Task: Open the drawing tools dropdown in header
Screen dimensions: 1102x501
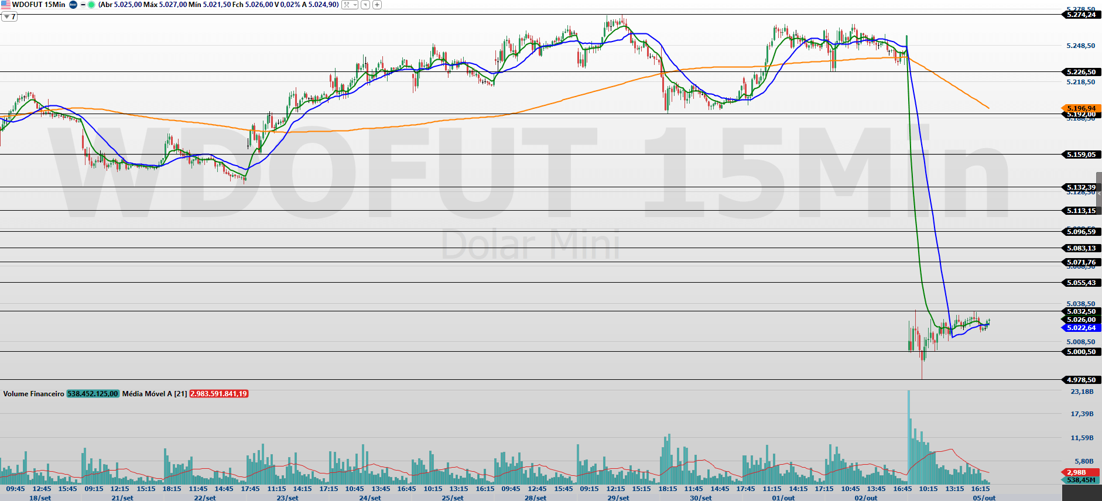Action: (350, 5)
